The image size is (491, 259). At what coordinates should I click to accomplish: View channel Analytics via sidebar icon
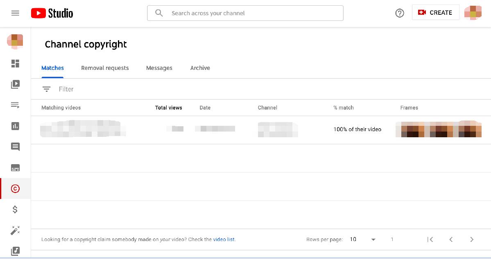pos(15,126)
